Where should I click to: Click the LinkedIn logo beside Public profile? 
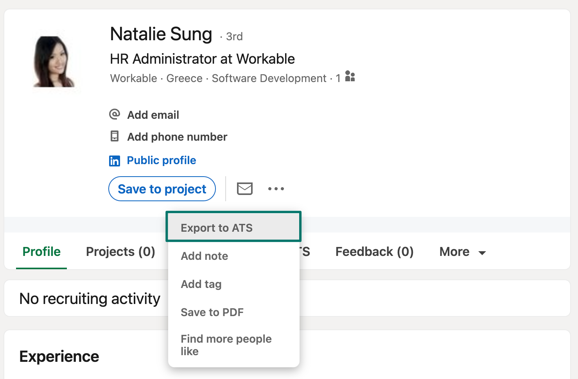pyautogui.click(x=115, y=161)
